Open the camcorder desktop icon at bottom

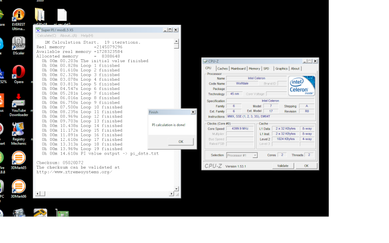click(18, 213)
